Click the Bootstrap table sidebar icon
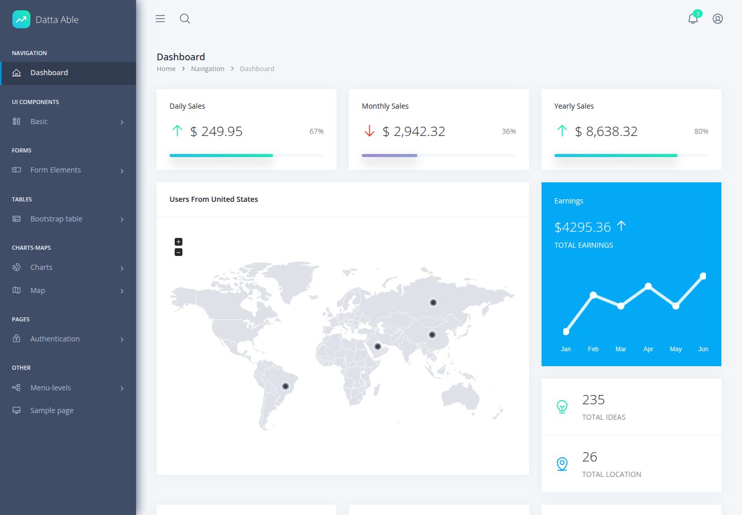Screen dimensions: 742x515 [x=16, y=219]
